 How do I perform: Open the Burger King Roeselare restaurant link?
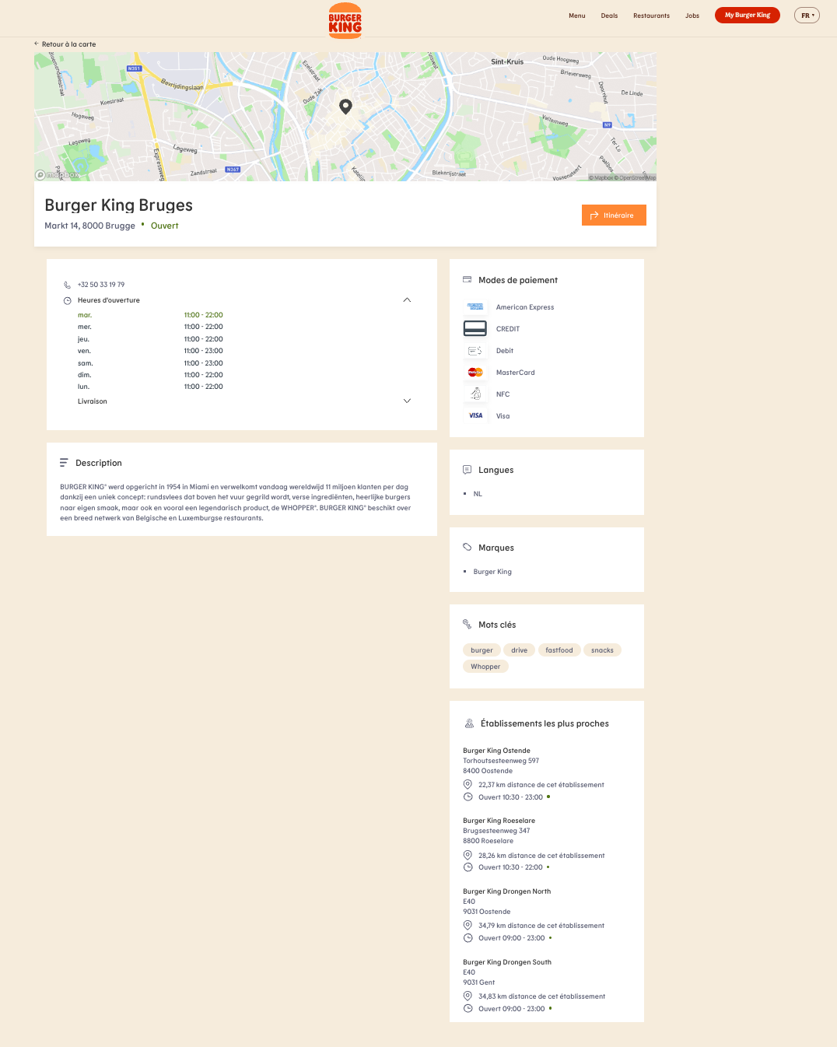(x=499, y=821)
